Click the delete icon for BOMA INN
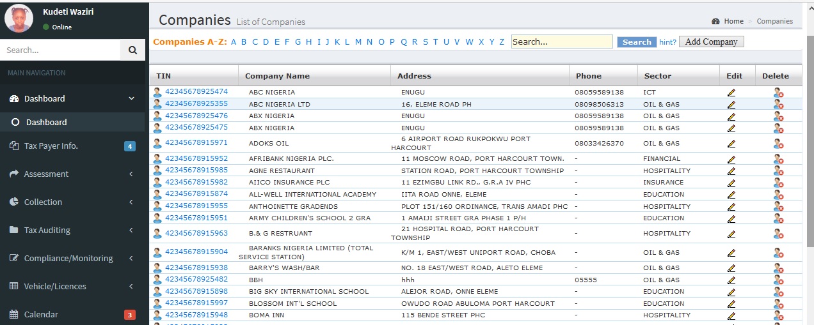This screenshot has height=325, width=814. click(778, 315)
